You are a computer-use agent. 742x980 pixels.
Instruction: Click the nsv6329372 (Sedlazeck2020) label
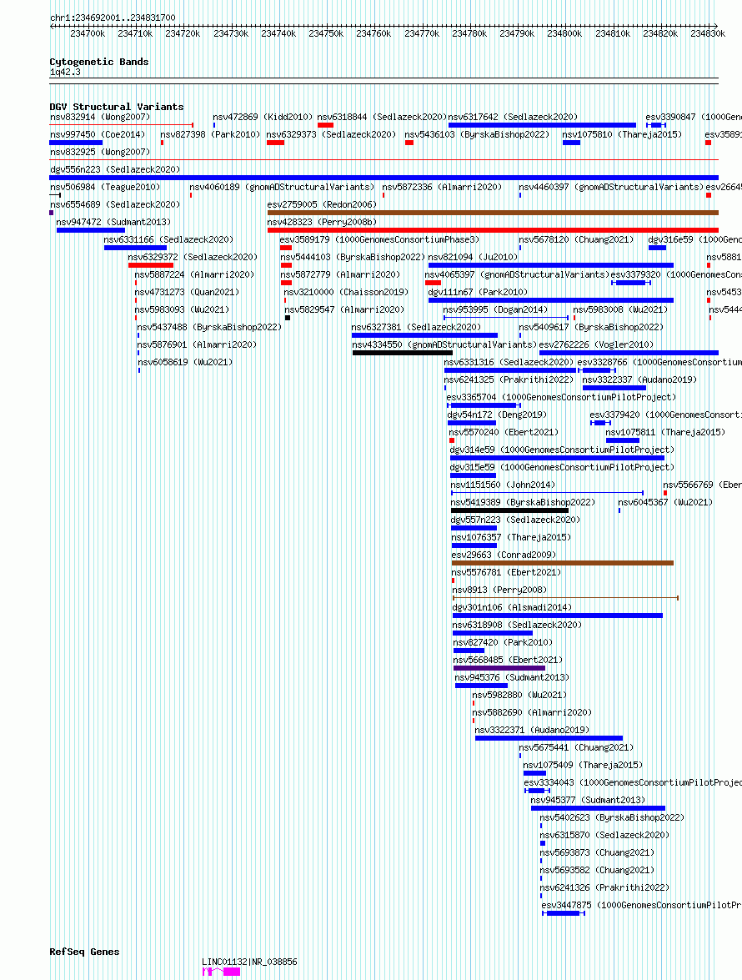[x=193, y=257]
